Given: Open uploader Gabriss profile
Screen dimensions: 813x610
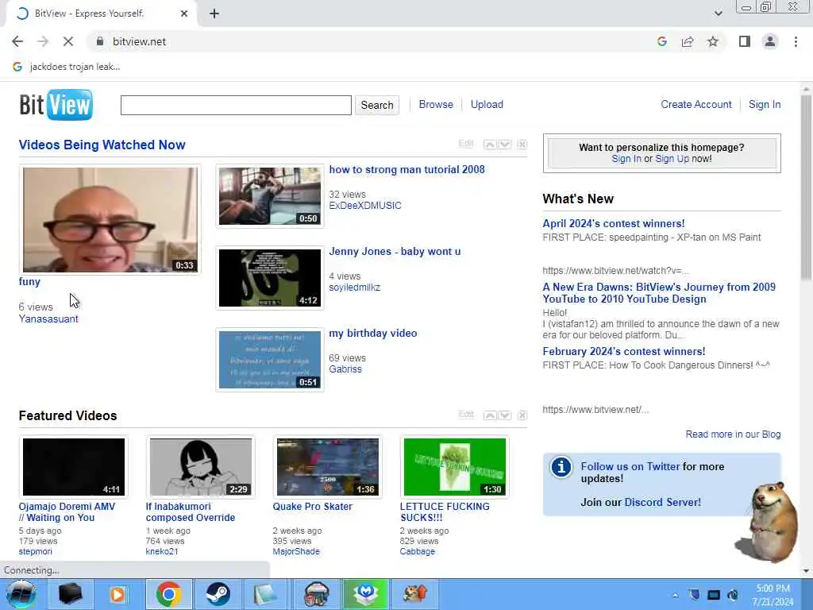Looking at the screenshot, I should click(x=345, y=369).
